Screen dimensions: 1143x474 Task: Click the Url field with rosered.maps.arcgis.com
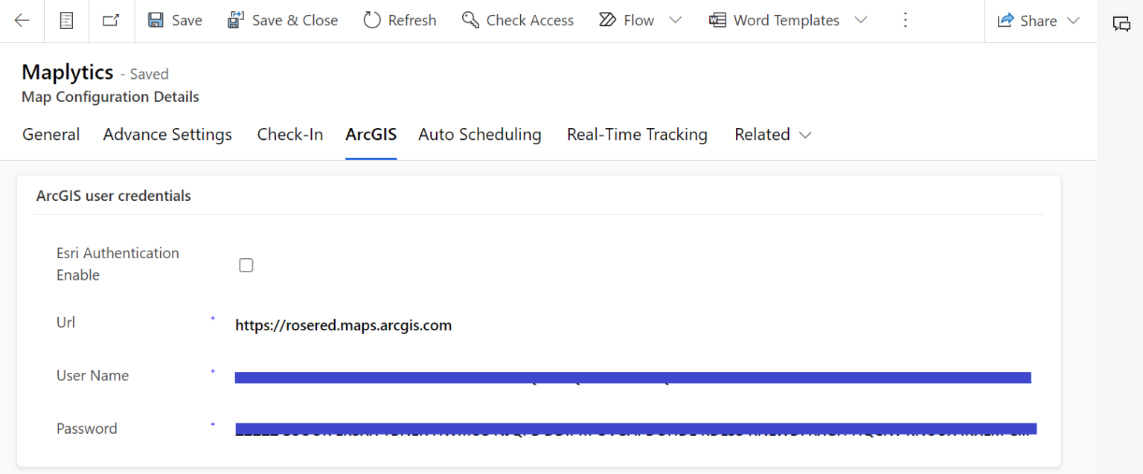[x=343, y=325]
